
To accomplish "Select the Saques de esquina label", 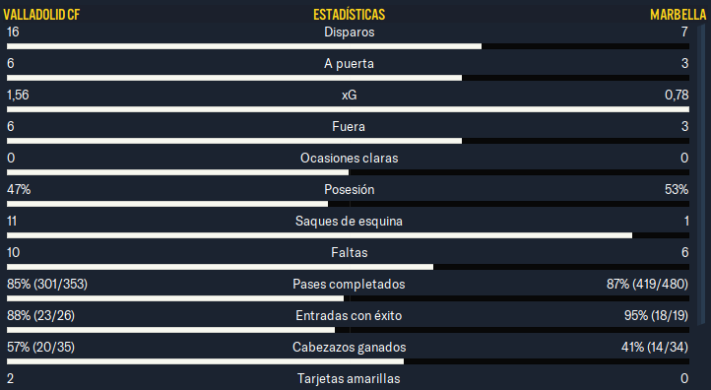I will pyautogui.click(x=349, y=221).
